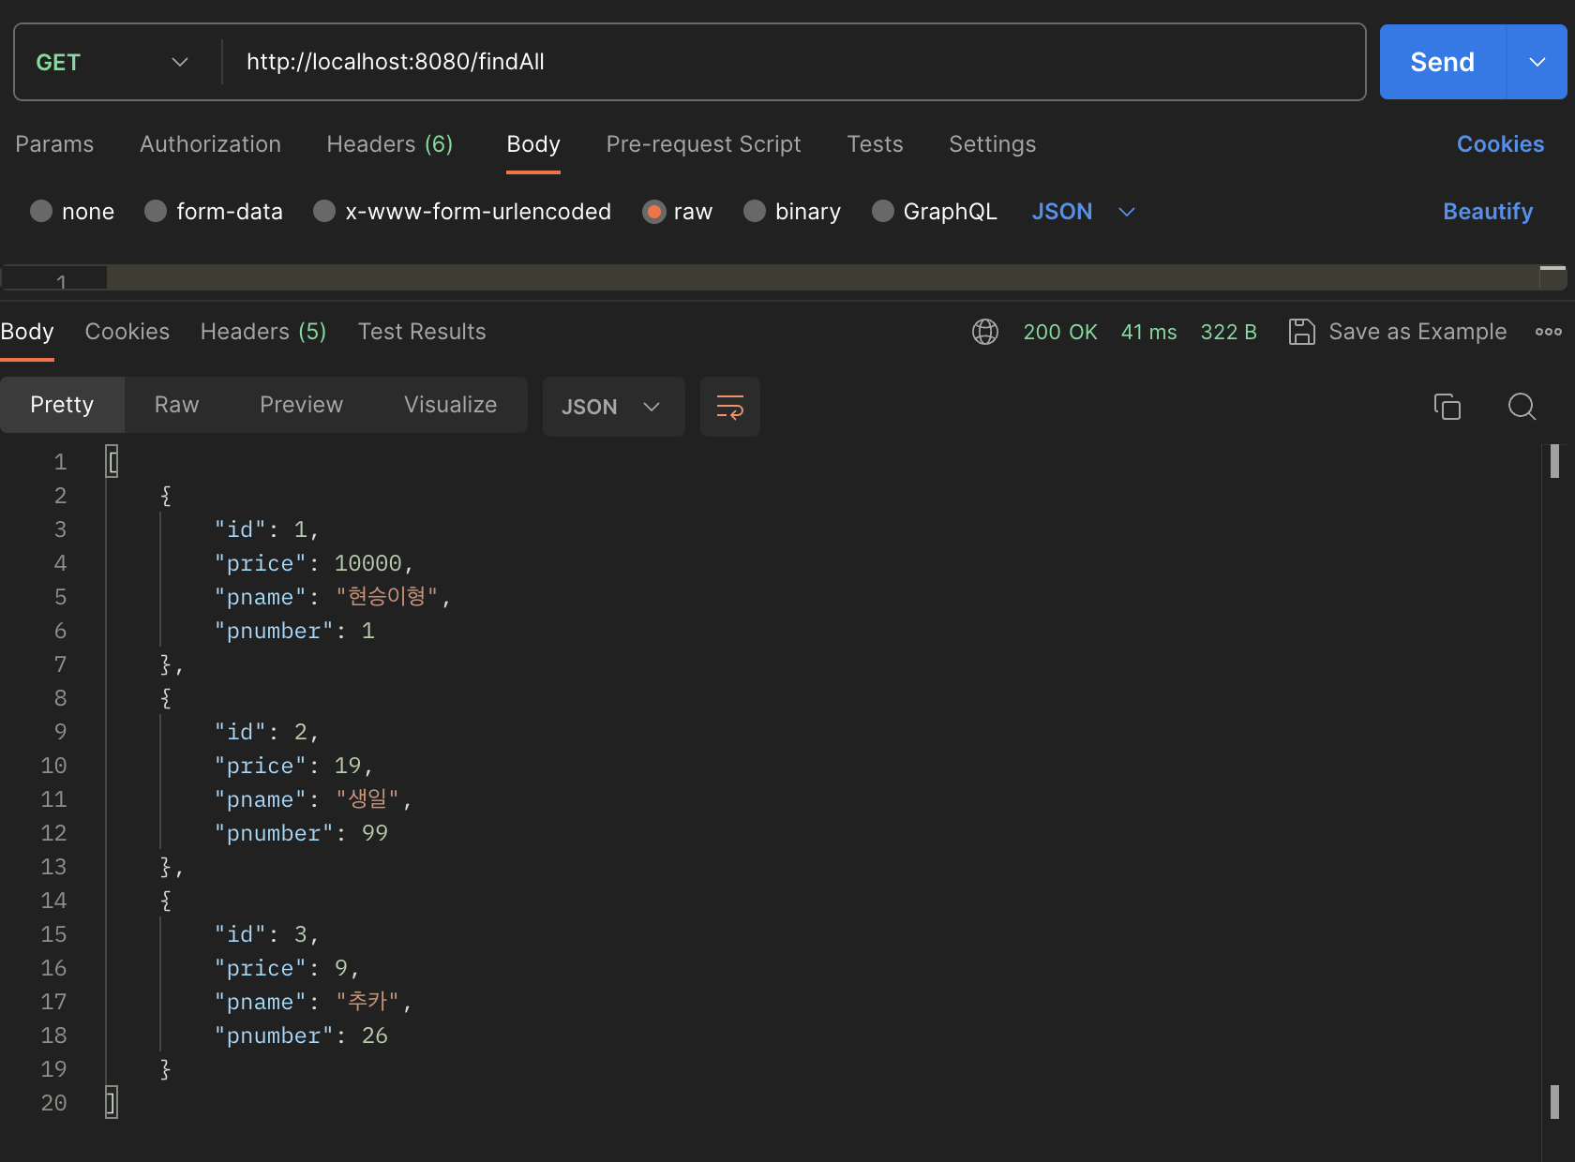This screenshot has height=1162, width=1575.
Task: Open the Test Results tab
Action: (x=421, y=332)
